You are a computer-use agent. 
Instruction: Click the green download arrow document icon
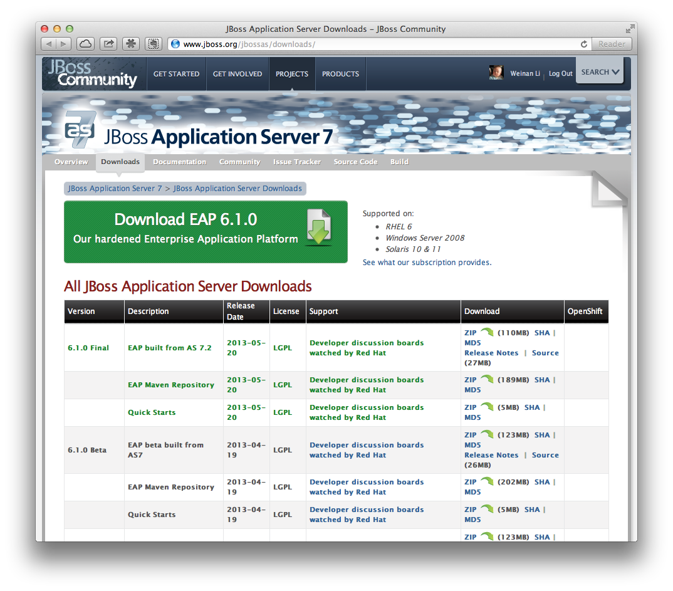point(318,228)
